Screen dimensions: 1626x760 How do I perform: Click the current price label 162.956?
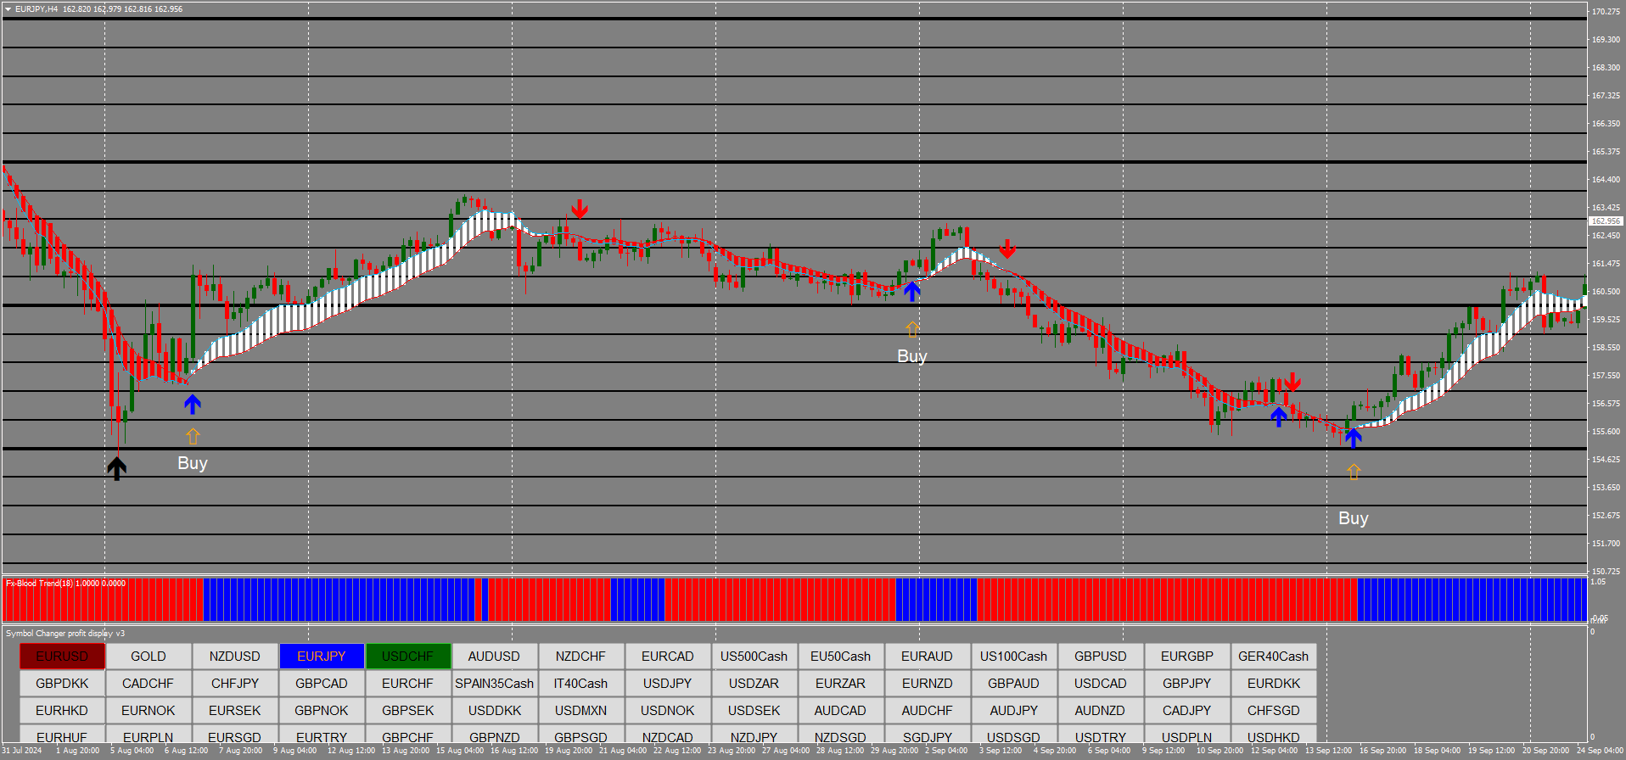pyautogui.click(x=1605, y=221)
